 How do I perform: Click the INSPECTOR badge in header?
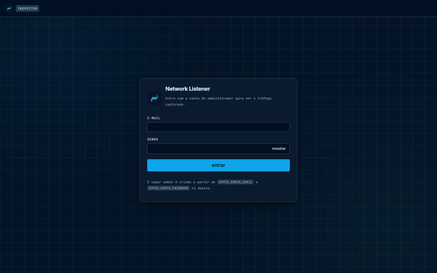pyautogui.click(x=27, y=8)
